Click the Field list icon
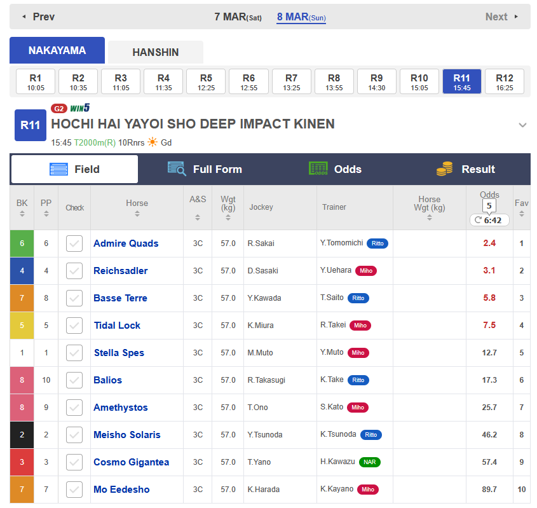This screenshot has width=537, height=508. (58, 169)
